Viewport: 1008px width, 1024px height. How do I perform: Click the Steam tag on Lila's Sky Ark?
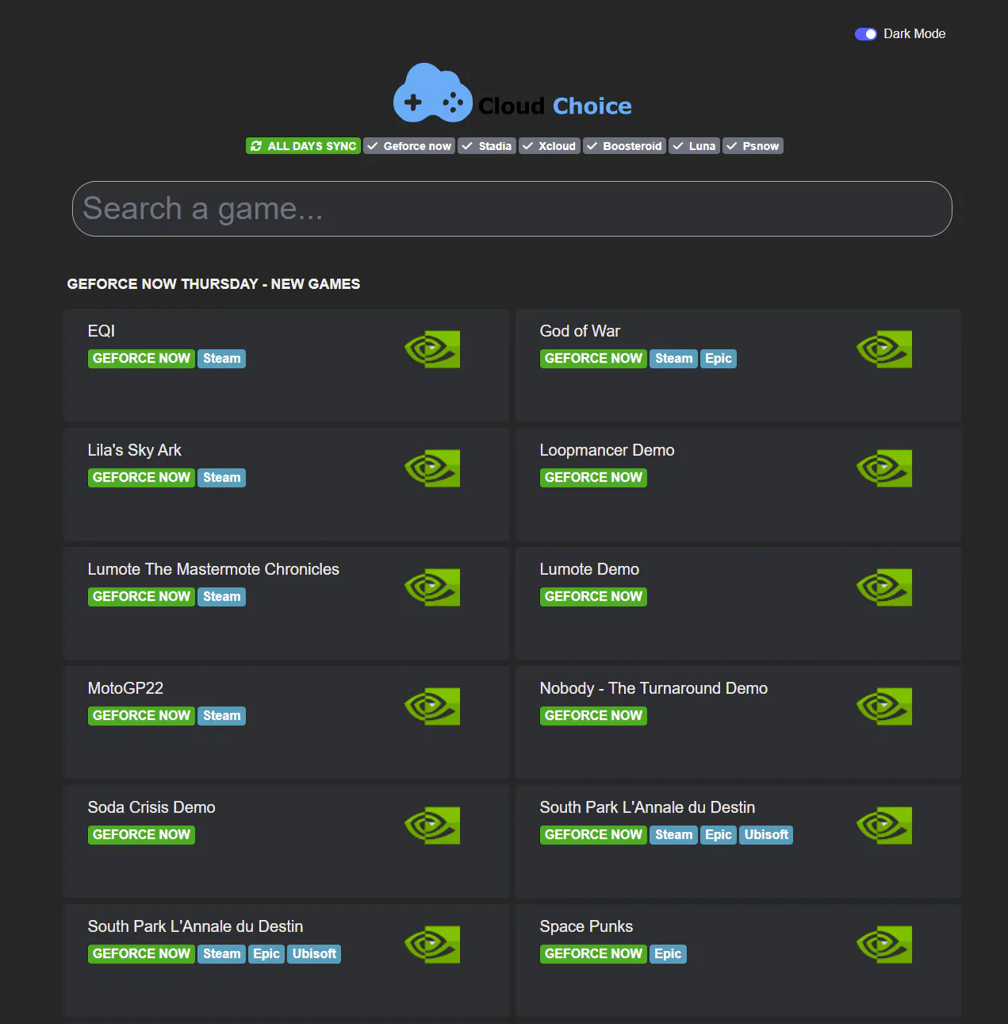[x=221, y=478]
